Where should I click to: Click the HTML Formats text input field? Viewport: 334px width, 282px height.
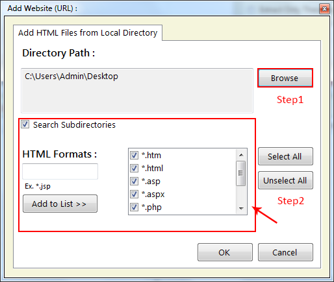60,171
